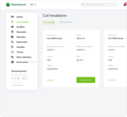The height and width of the screenshot is (117, 127).
Task: Click the Köçürmələr transfer arrows icon
Action: (12, 42)
